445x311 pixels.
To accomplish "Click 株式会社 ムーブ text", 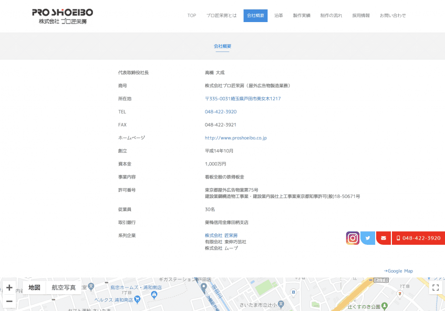I will click(221, 248).
